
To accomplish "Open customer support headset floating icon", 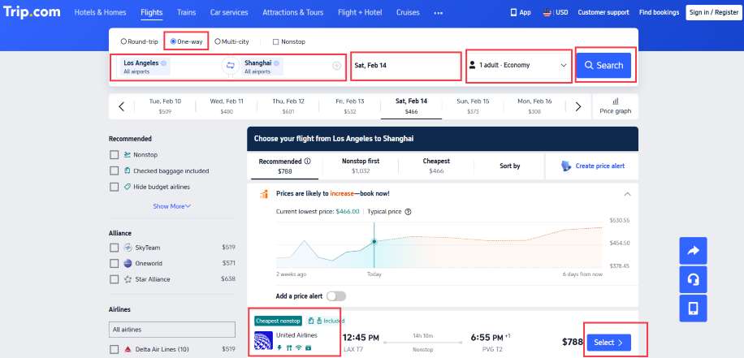I will [x=693, y=279].
